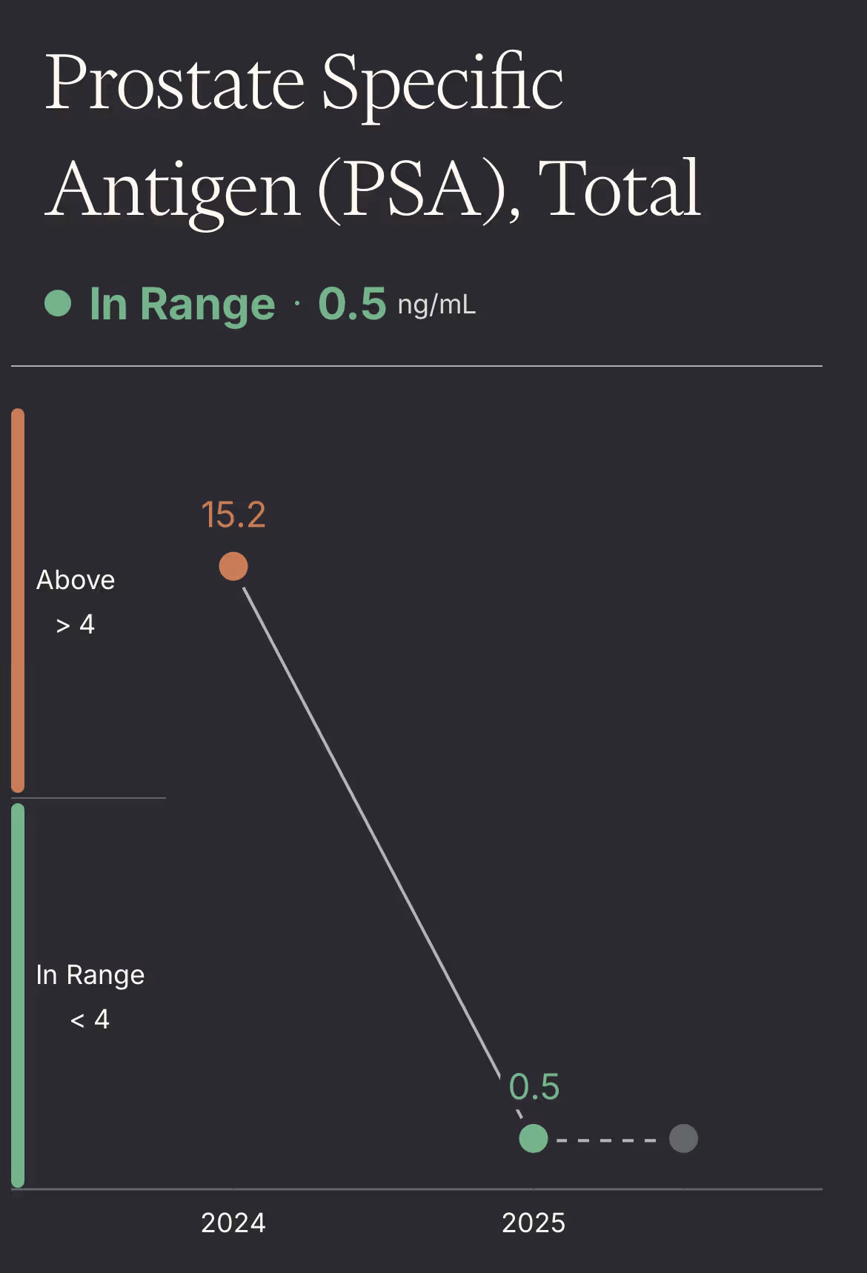This screenshot has height=1273, width=867.
Task: Click the orange 2024 data point
Action: pos(233,566)
